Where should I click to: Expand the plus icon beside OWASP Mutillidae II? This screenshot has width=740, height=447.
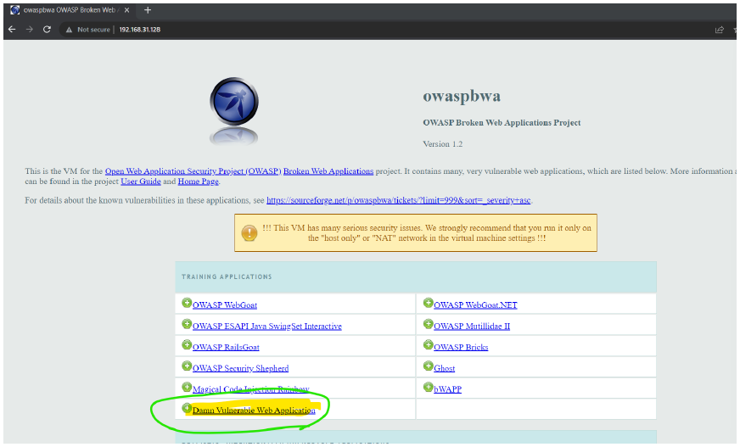click(x=428, y=324)
